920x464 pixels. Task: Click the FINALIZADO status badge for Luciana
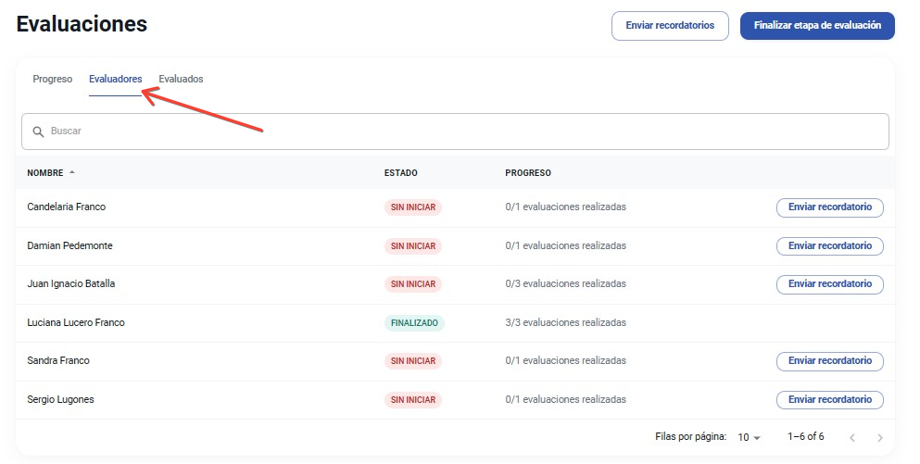point(414,323)
